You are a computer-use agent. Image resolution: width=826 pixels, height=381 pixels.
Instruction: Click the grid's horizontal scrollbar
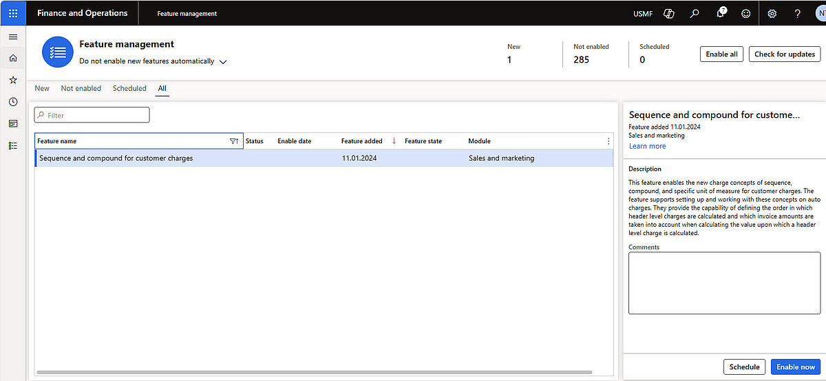[324, 372]
